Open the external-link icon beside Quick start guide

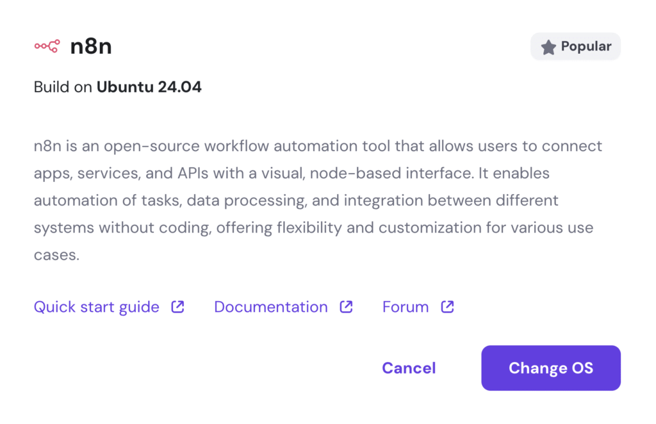(x=177, y=306)
